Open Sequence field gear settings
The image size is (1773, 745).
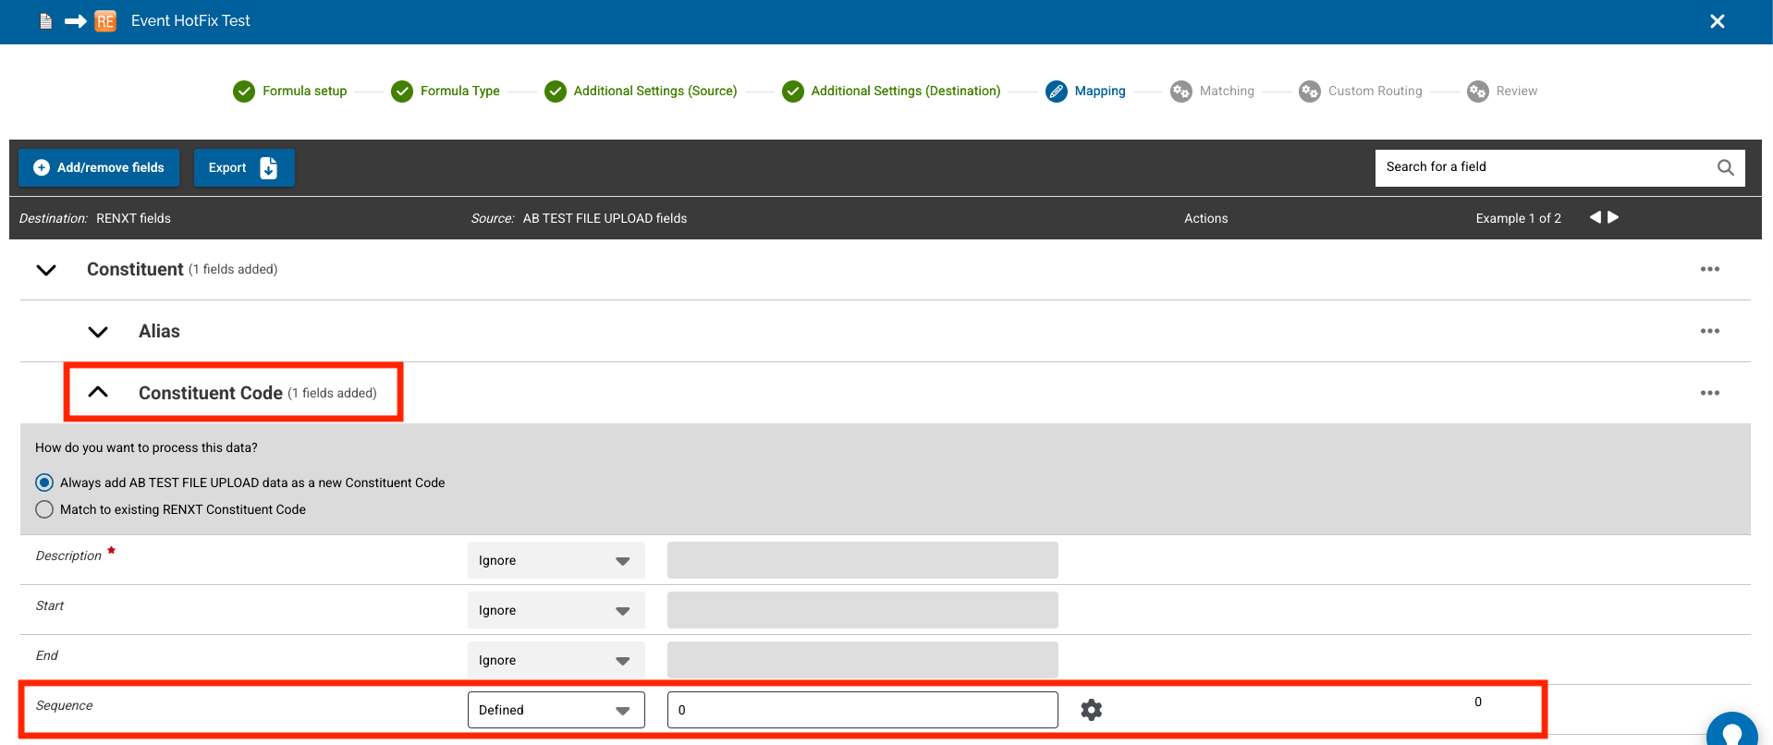point(1092,710)
